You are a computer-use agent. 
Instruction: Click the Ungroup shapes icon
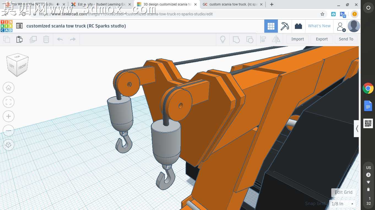249,39
